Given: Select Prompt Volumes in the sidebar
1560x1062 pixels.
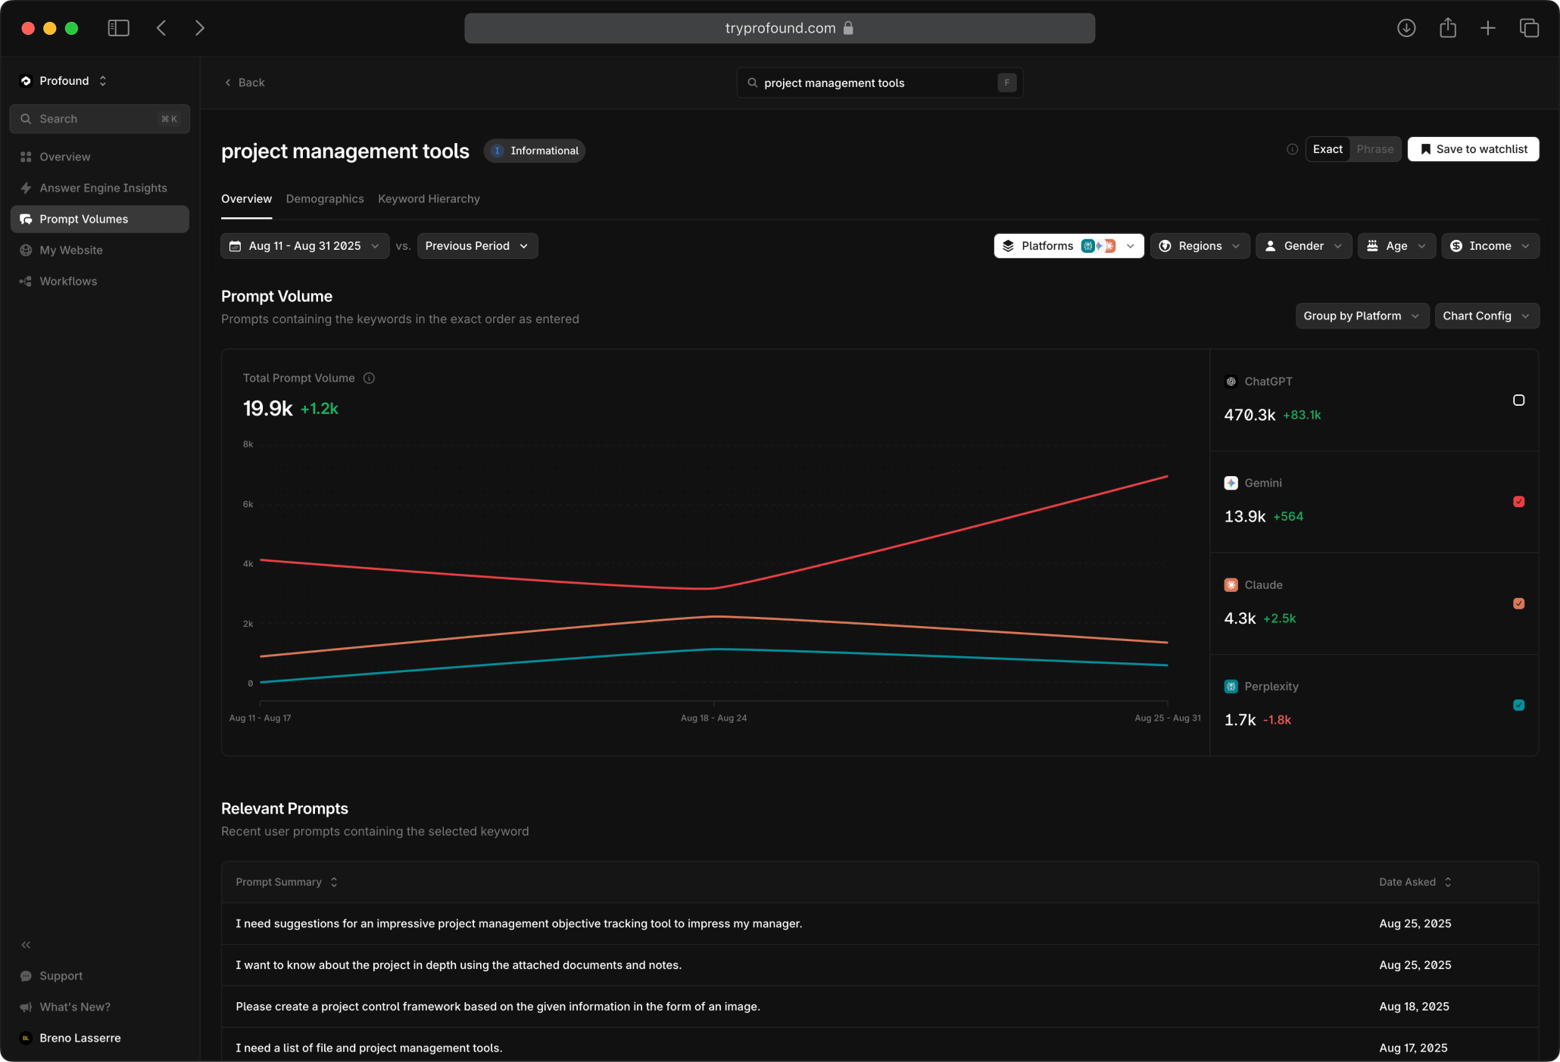Looking at the screenshot, I should coord(83,219).
